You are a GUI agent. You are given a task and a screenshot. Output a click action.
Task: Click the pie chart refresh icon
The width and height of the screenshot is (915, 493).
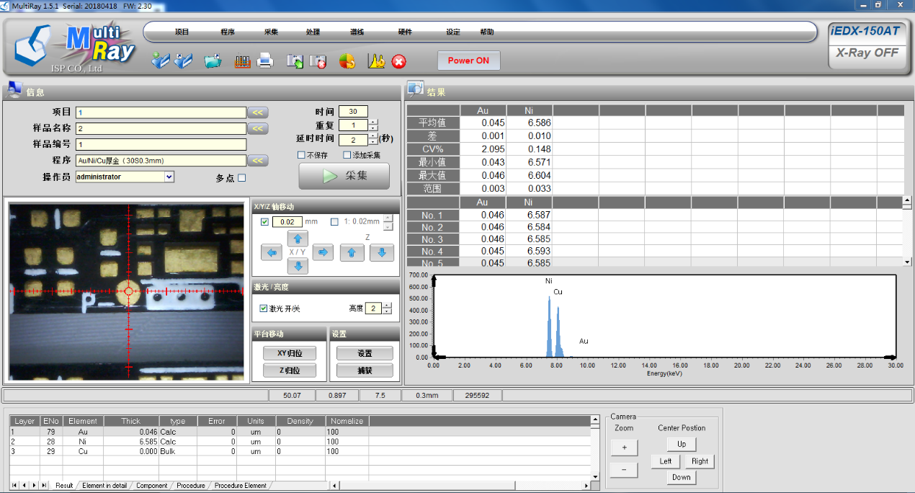[347, 61]
